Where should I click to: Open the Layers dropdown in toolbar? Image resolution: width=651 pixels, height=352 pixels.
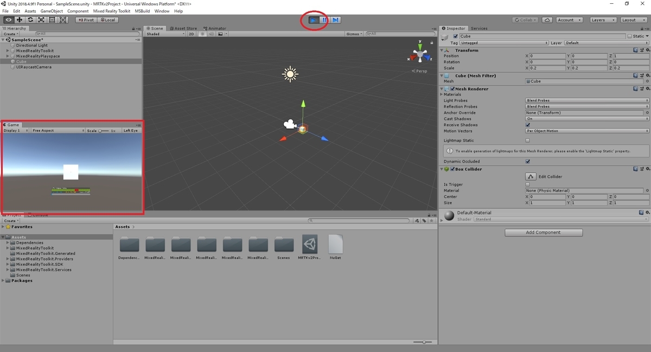tap(602, 20)
